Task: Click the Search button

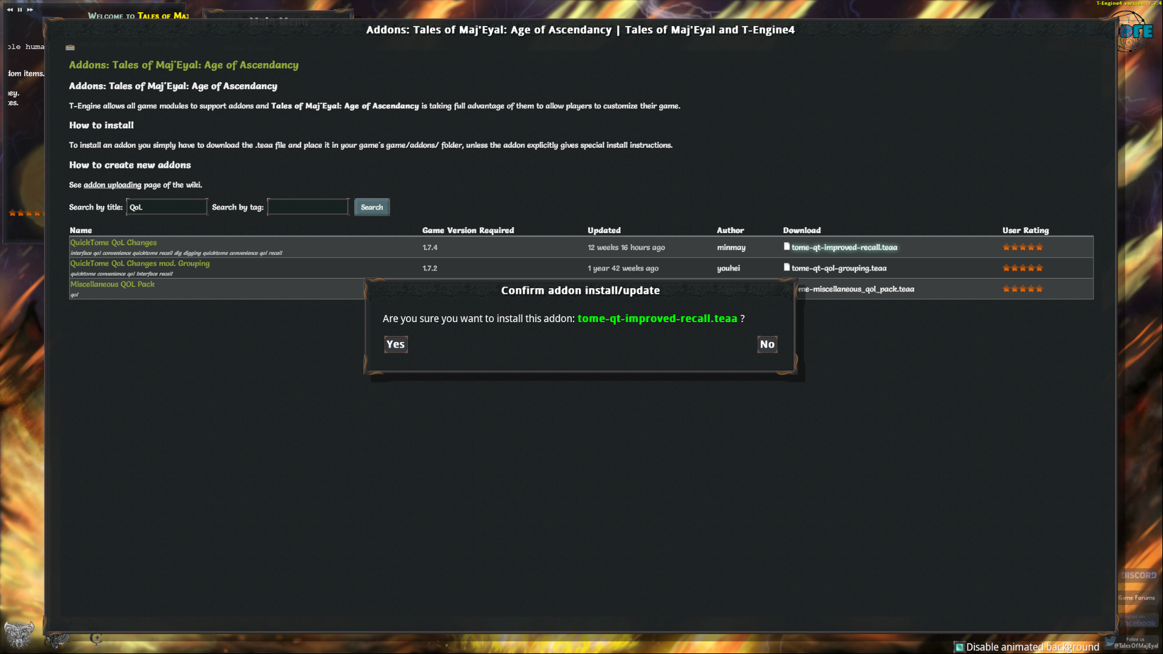Action: (371, 207)
